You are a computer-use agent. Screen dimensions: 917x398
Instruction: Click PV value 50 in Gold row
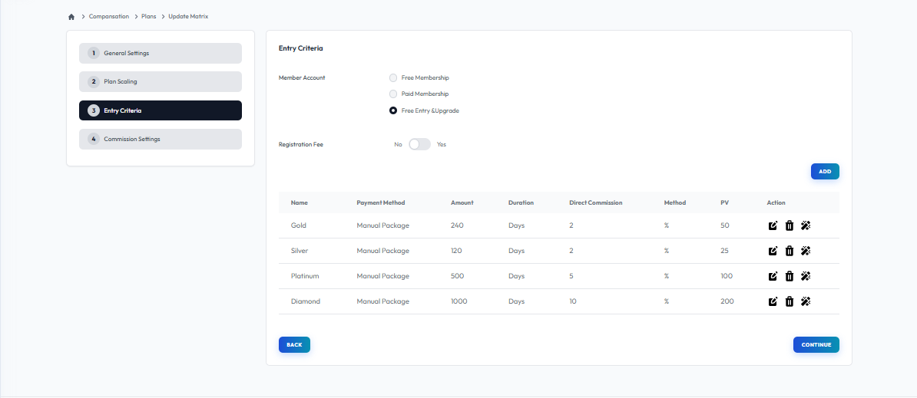coord(725,225)
